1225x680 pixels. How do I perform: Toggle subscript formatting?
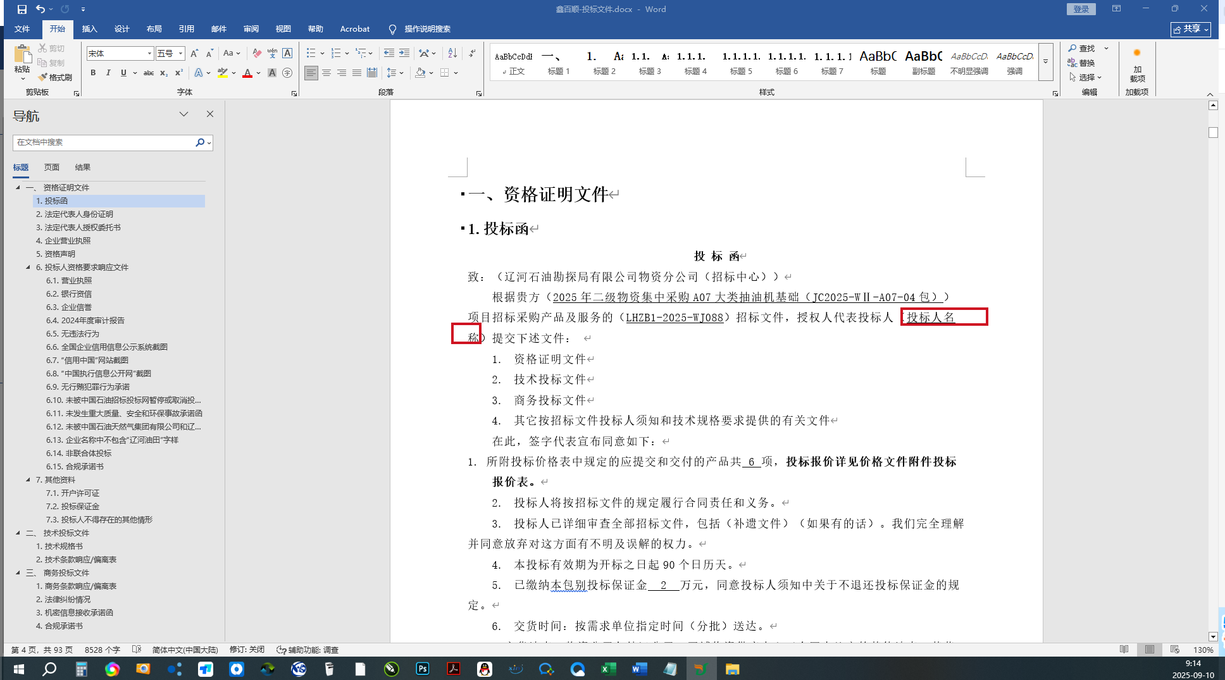[164, 73]
